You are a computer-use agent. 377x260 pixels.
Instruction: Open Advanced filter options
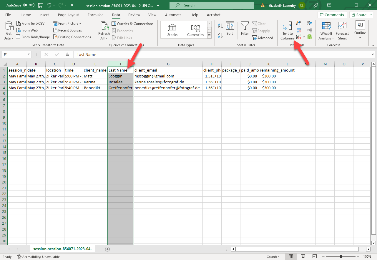pyautogui.click(x=263, y=38)
